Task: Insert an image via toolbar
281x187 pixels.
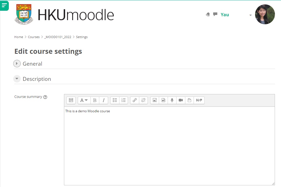Action: tap(155, 100)
